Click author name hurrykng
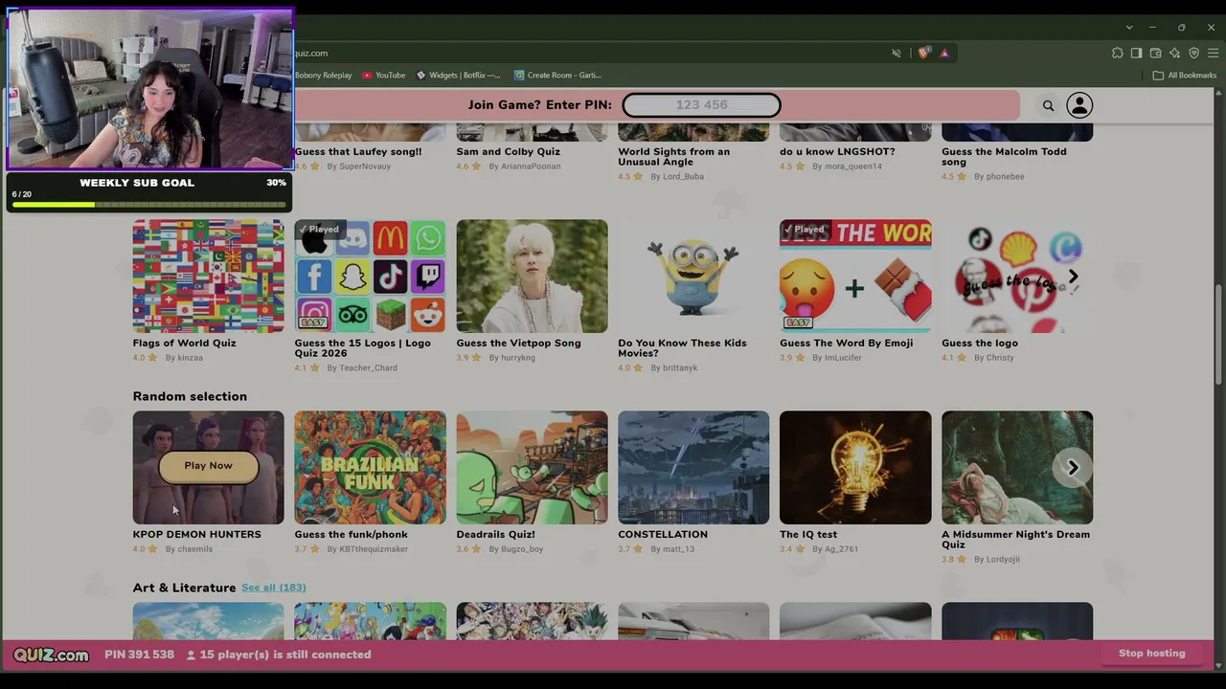The height and width of the screenshot is (689, 1226). (x=518, y=358)
